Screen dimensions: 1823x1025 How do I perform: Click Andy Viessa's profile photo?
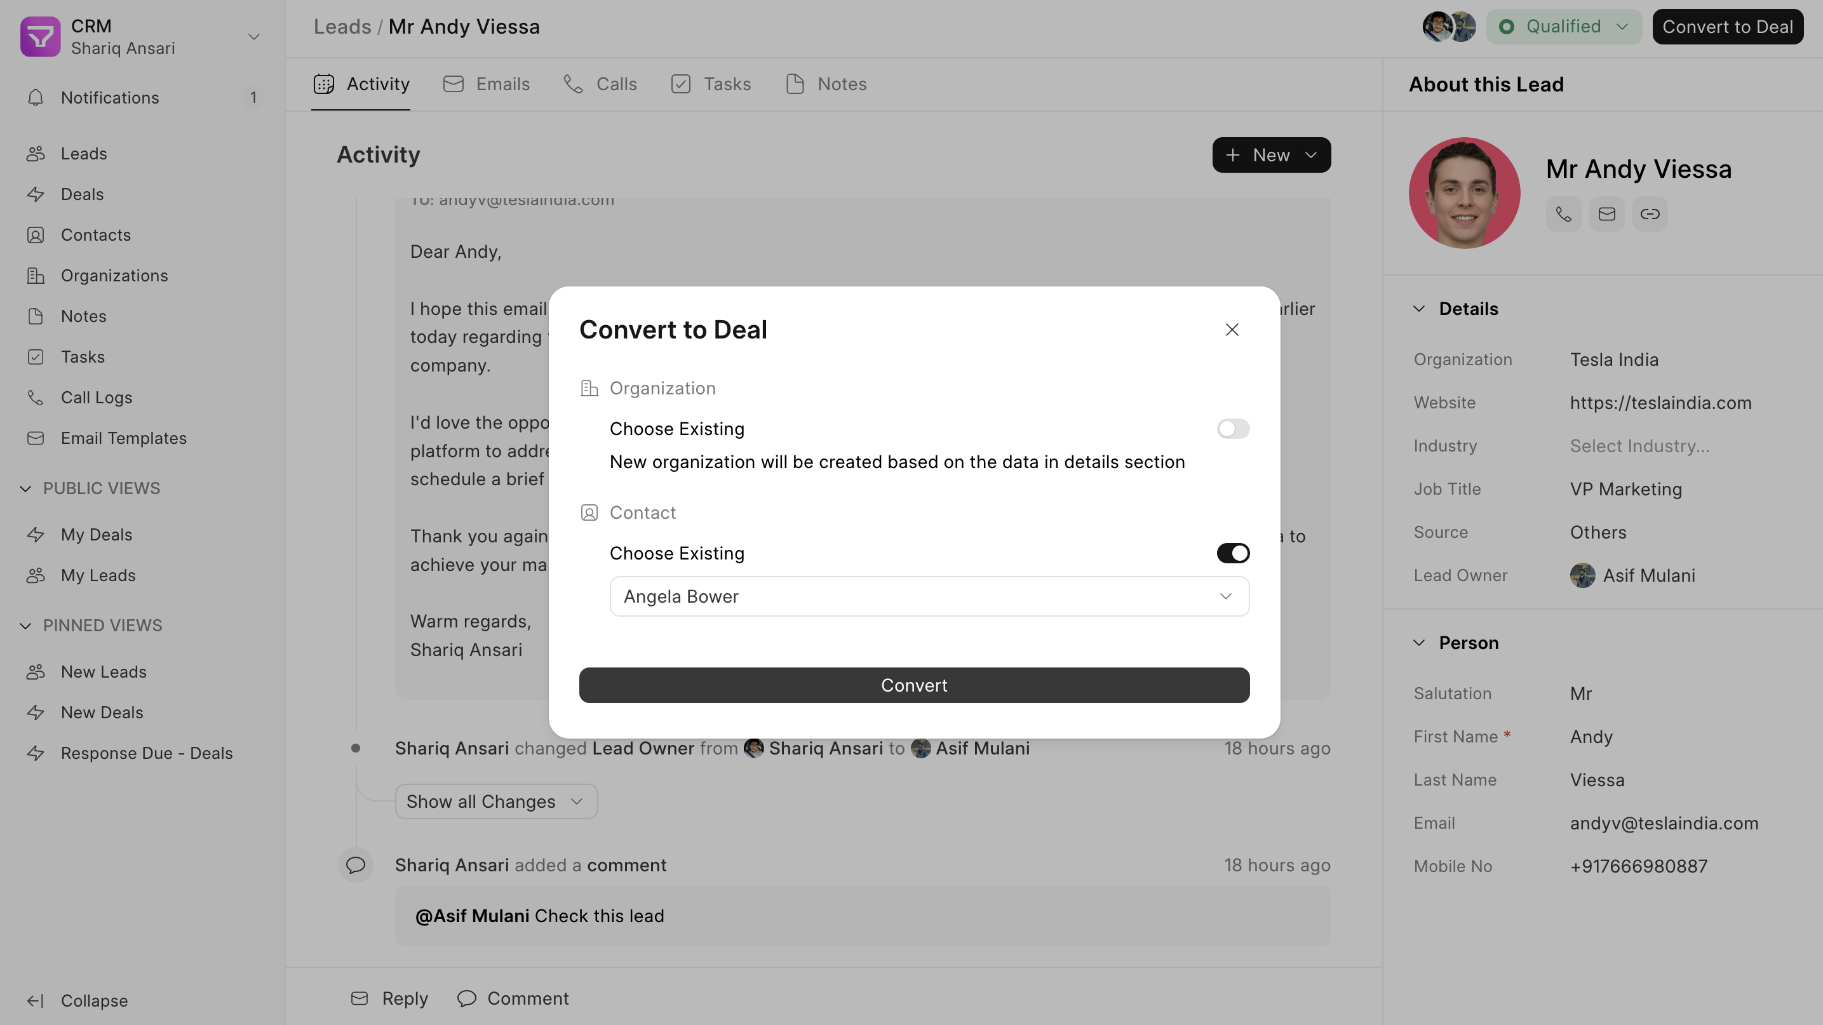1463,192
